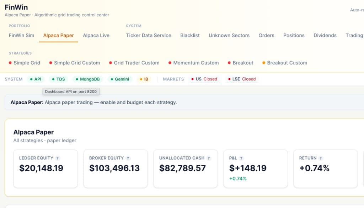The width and height of the screenshot is (364, 208).
Task: Click the Dashboard API on port 8200 tooltip
Action: 71,92
